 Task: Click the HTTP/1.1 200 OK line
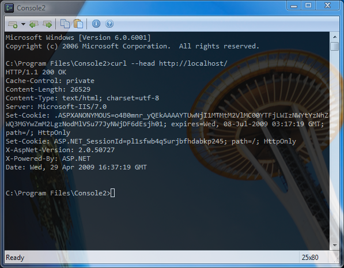[x=36, y=72]
